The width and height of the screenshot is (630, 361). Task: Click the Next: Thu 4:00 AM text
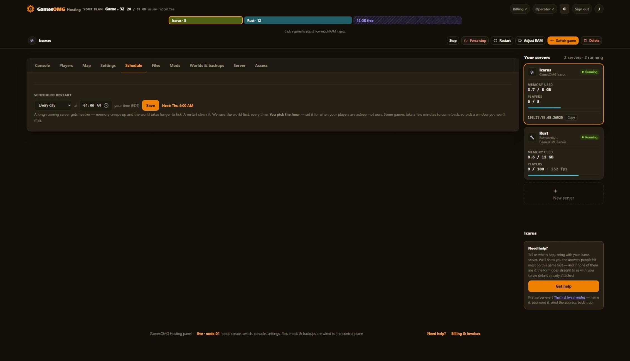(x=177, y=106)
